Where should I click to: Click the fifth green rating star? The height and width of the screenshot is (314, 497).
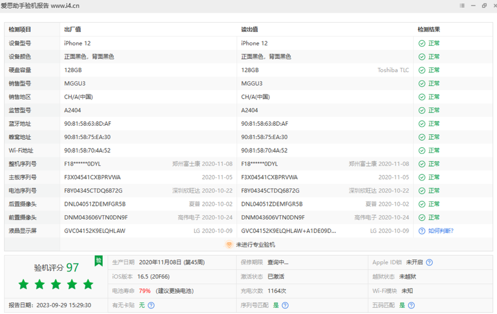(x=88, y=285)
